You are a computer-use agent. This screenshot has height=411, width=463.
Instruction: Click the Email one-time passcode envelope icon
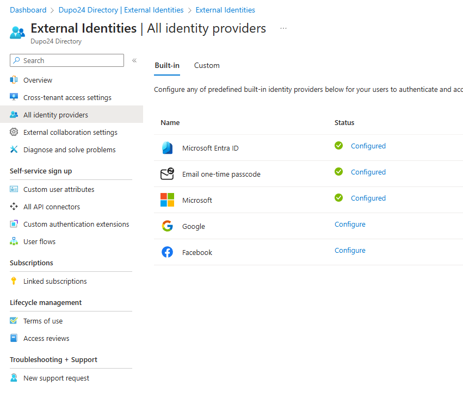[x=167, y=174]
